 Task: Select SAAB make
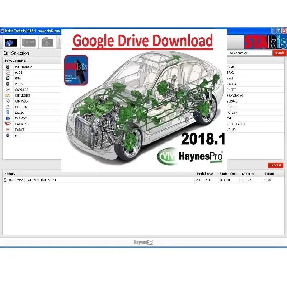(230, 72)
